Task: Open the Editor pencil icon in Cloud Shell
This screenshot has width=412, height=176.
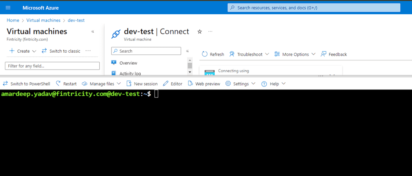Action: point(166,84)
